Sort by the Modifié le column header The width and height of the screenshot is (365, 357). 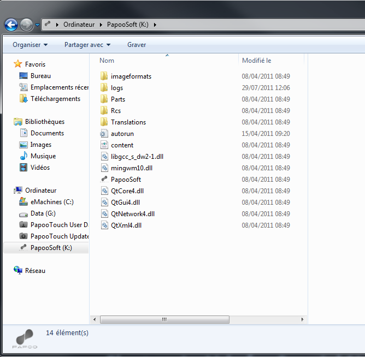click(256, 61)
